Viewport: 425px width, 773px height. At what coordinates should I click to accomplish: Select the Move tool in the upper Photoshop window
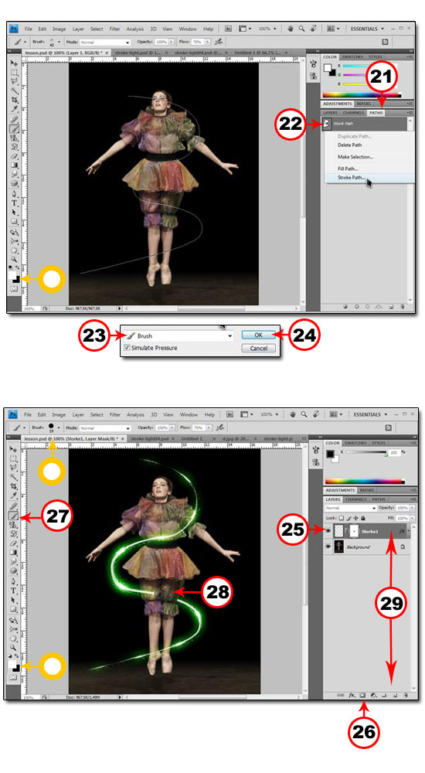[x=13, y=63]
